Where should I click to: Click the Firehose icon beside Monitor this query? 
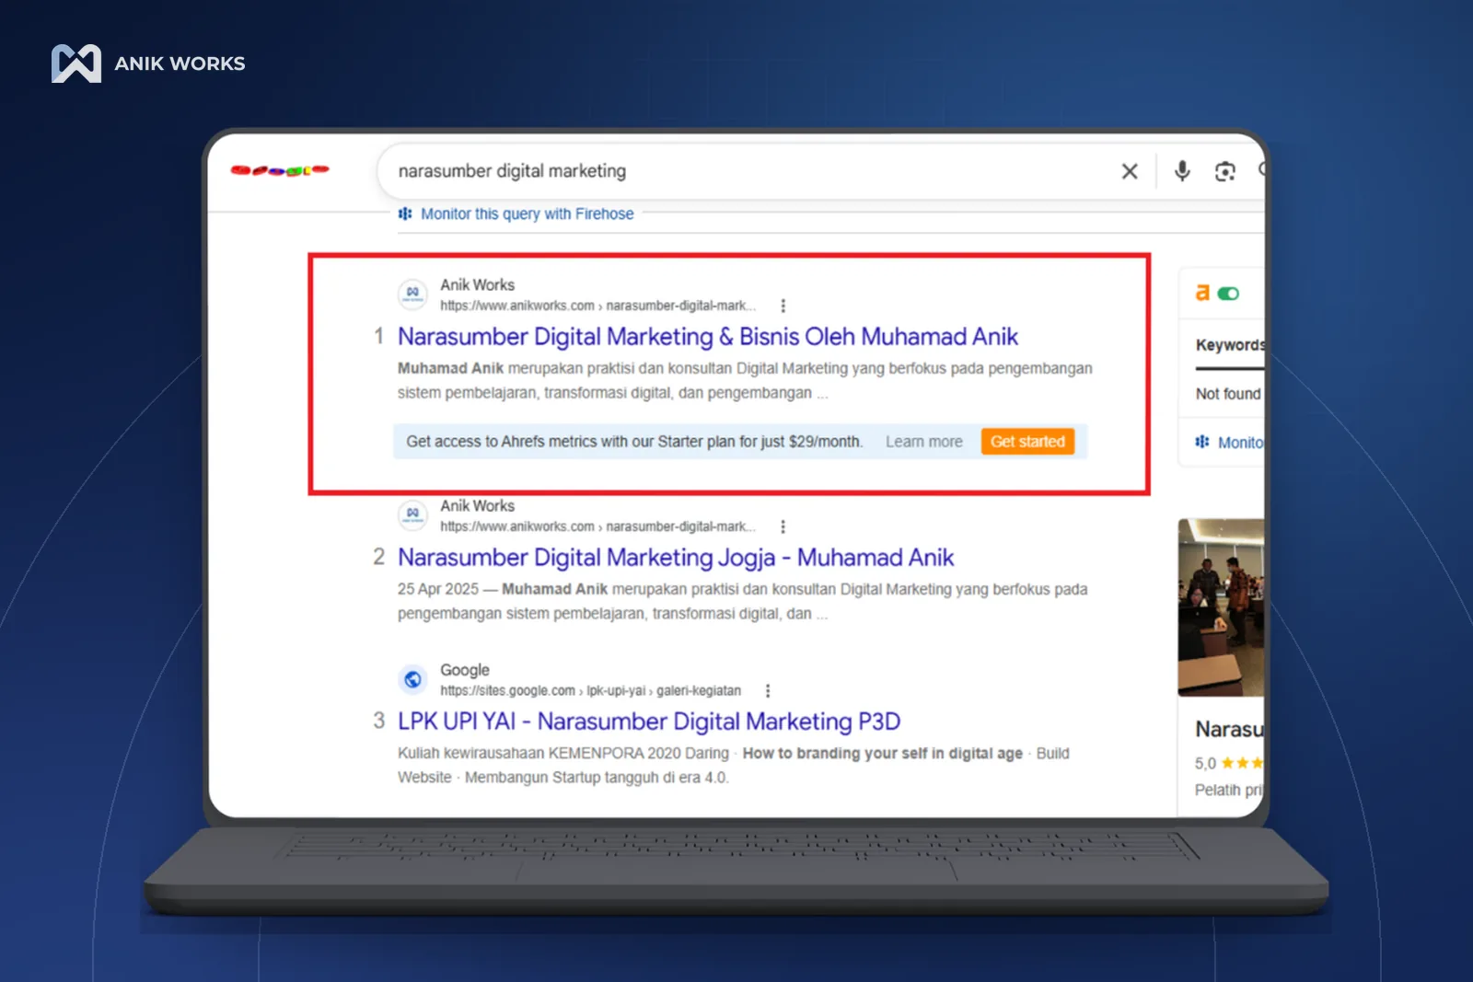[x=405, y=214]
